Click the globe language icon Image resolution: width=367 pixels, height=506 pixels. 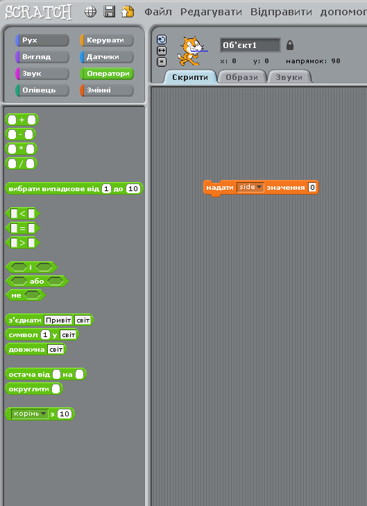pyautogui.click(x=90, y=12)
